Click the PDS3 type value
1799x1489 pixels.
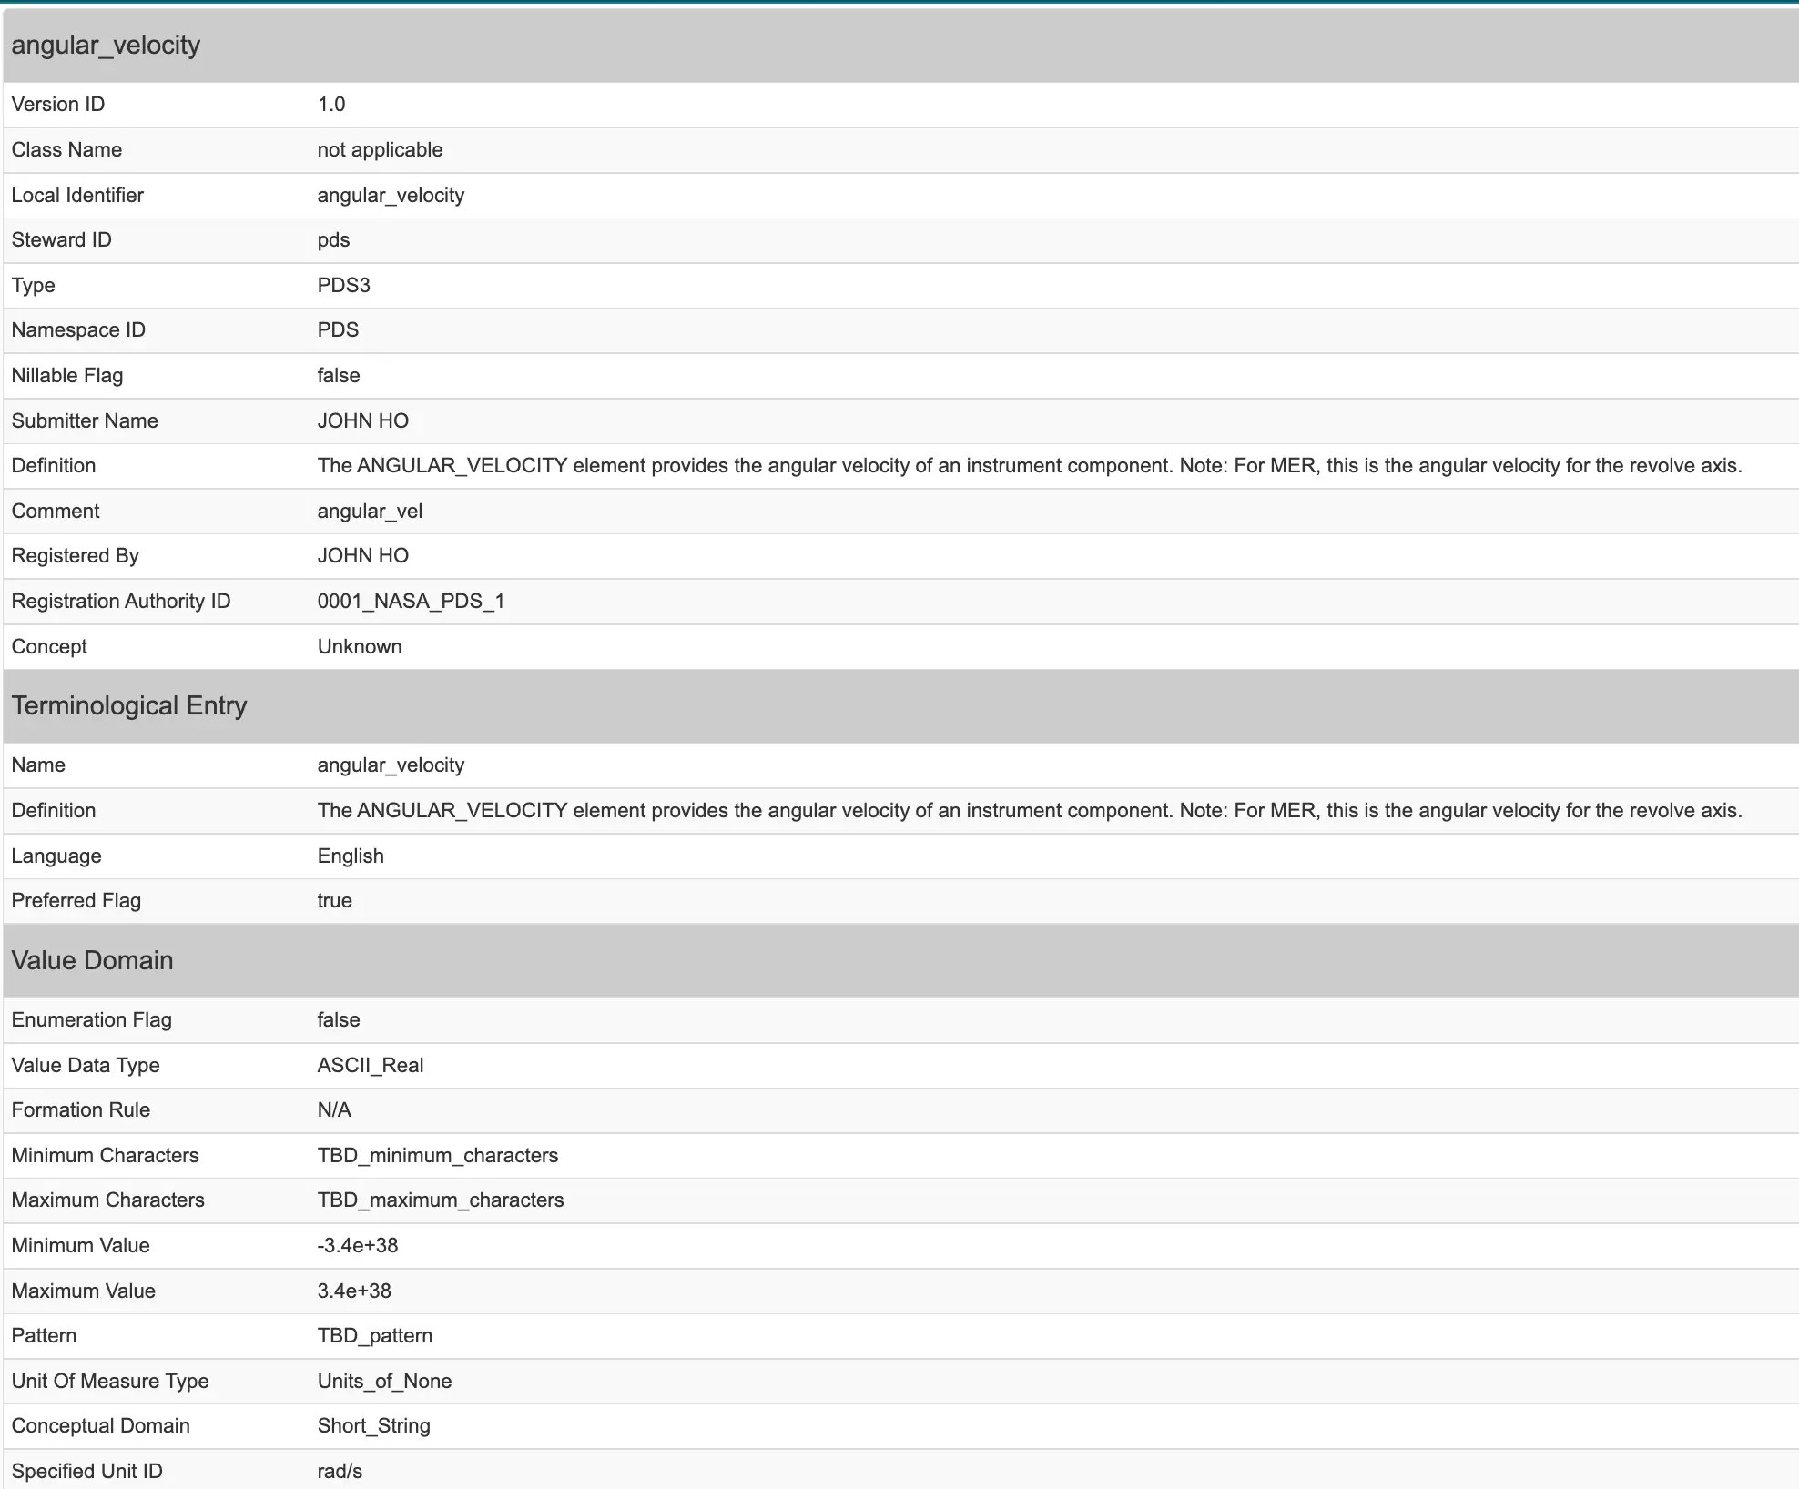point(343,286)
